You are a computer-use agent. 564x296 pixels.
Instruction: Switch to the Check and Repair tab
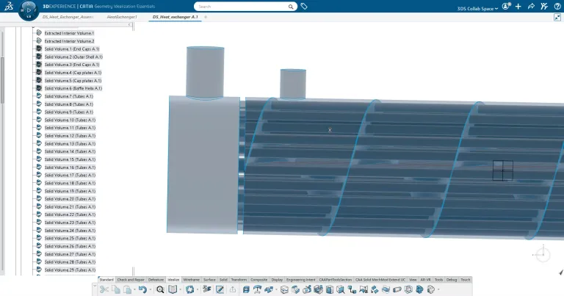(x=131, y=279)
